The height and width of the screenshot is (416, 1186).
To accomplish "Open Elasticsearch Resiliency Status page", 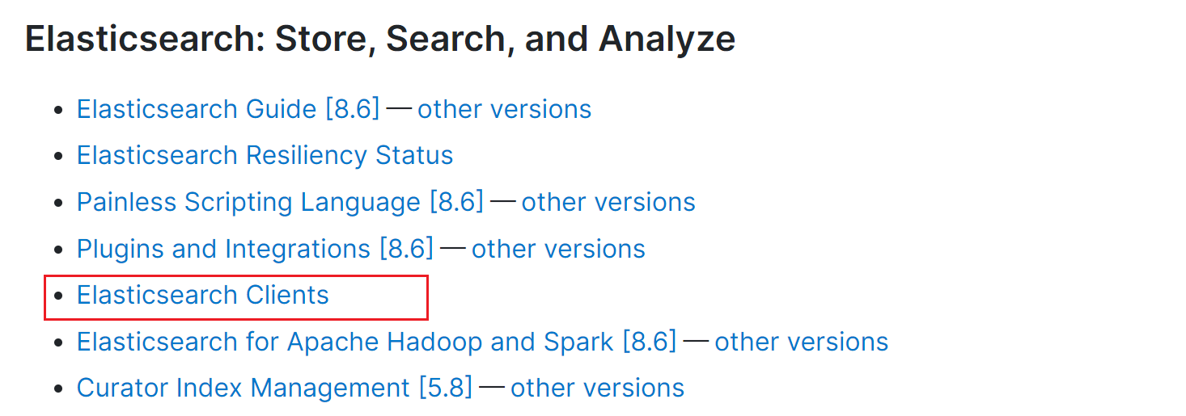I will tap(265, 155).
